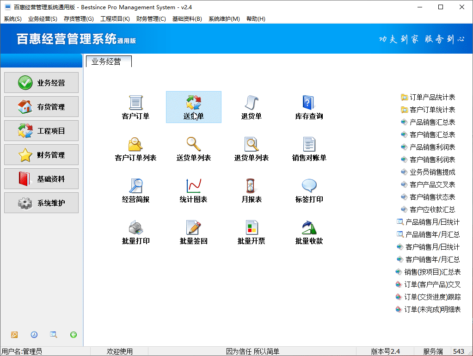Open 客户销售汇总表 report

tap(428, 135)
